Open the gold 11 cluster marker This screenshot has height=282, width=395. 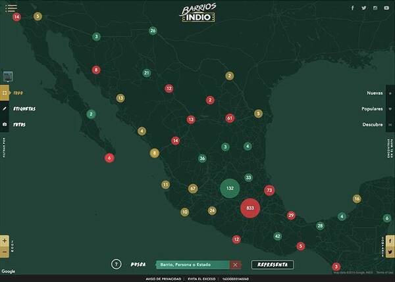(165, 185)
